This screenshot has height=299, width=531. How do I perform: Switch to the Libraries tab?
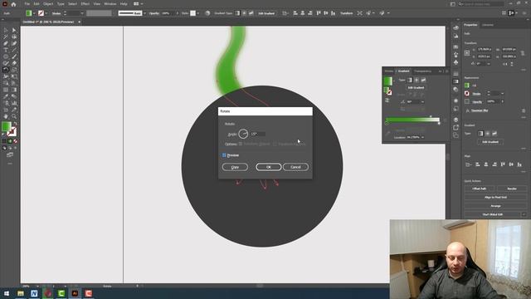click(488, 25)
